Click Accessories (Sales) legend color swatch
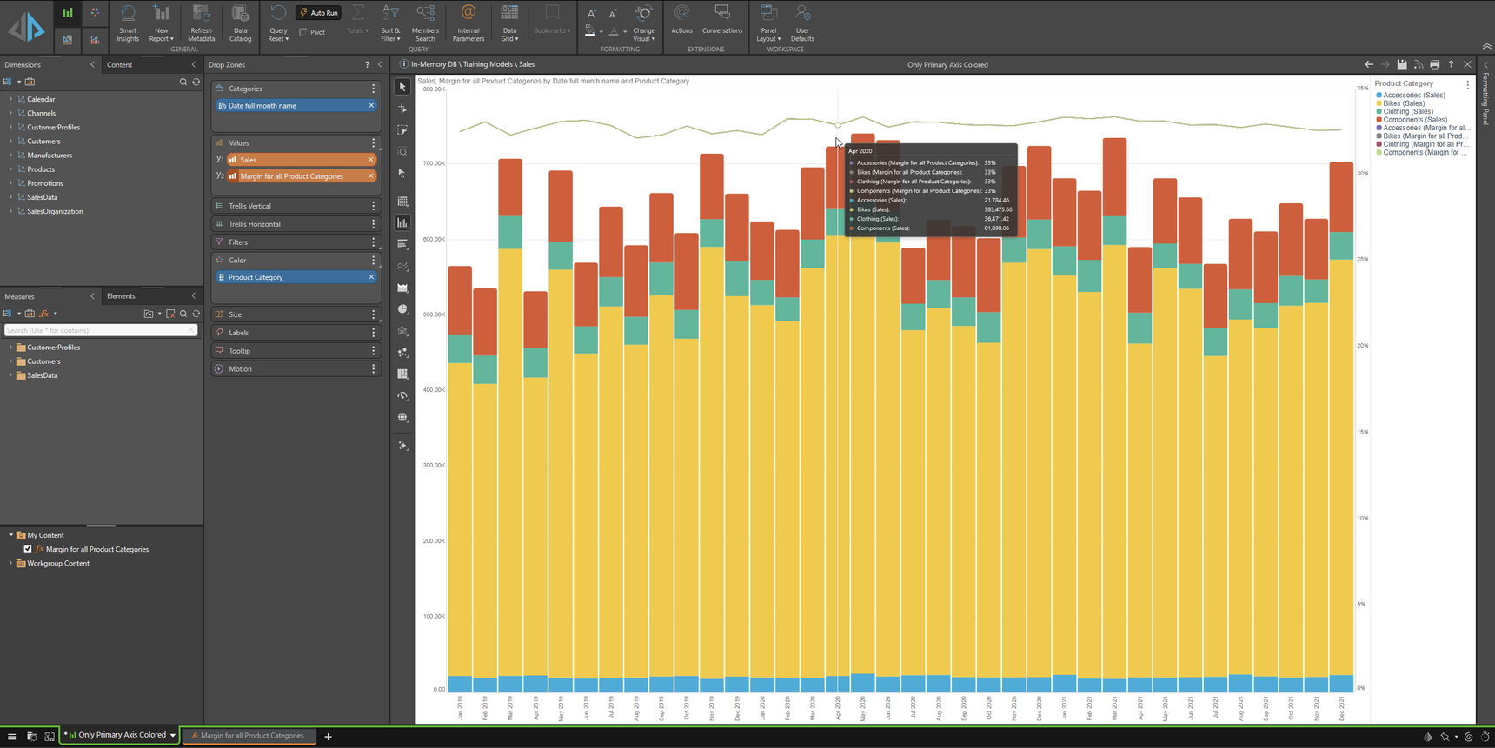The height and width of the screenshot is (748, 1495). point(1379,96)
